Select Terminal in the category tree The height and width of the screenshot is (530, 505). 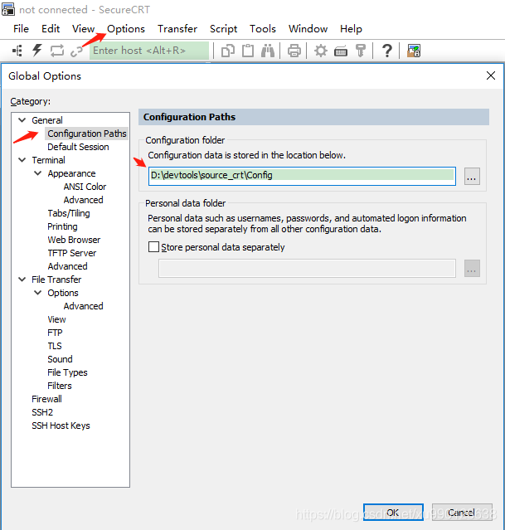pos(48,160)
